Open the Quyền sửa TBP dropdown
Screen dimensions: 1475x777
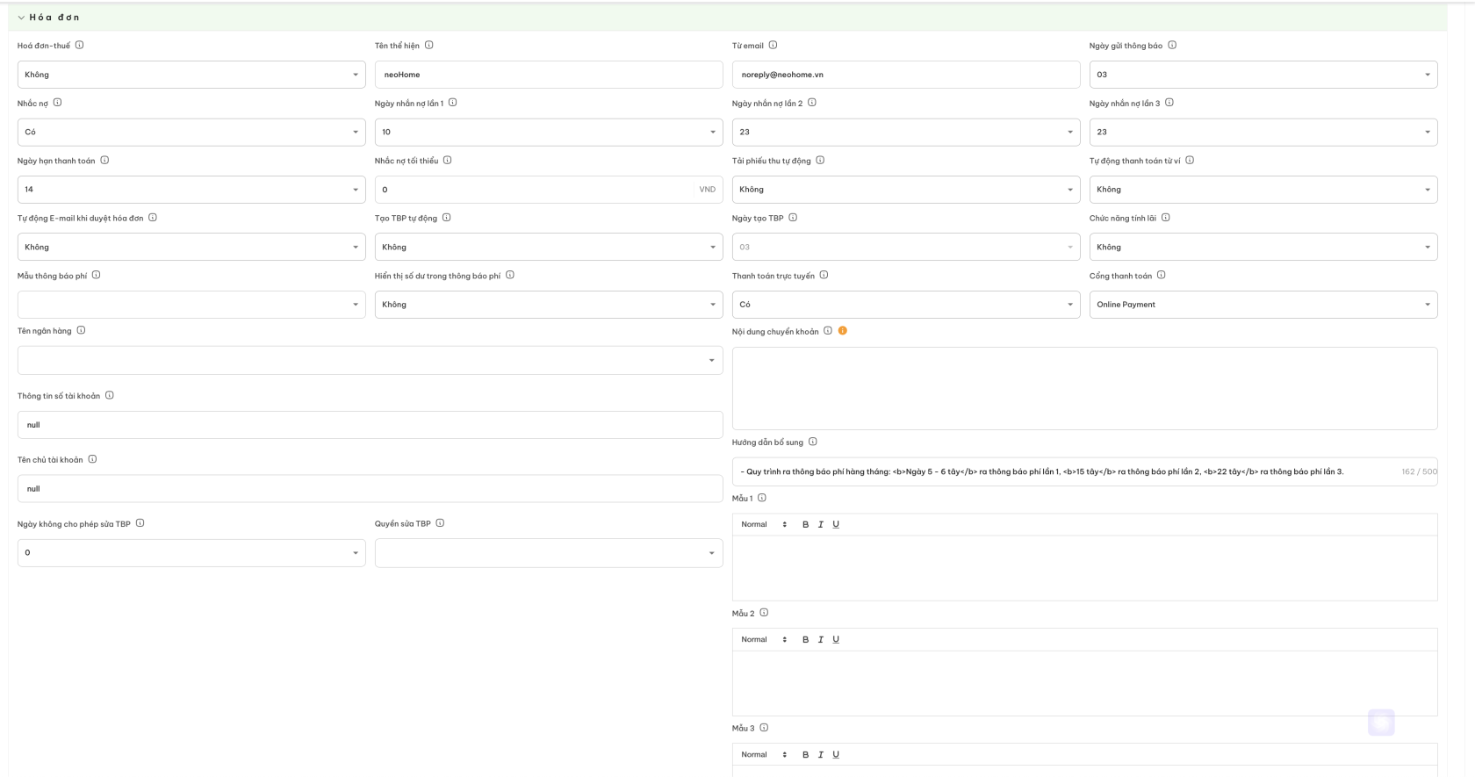click(x=549, y=553)
